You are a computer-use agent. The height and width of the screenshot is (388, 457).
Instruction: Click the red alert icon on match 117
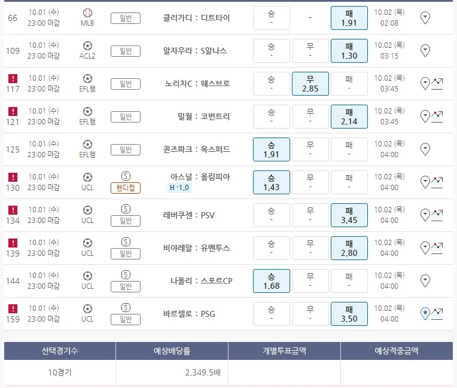coord(13,78)
